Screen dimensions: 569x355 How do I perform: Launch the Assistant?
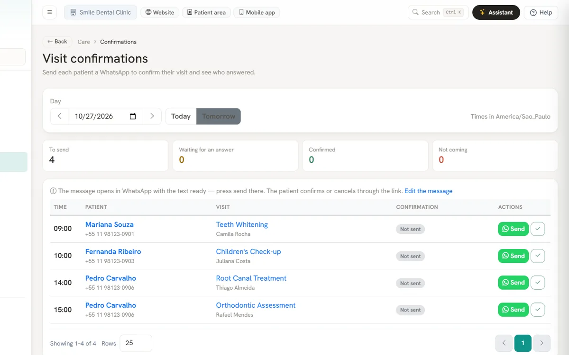point(496,12)
